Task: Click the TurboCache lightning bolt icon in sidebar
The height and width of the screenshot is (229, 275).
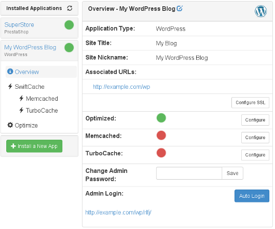Action: [21, 110]
